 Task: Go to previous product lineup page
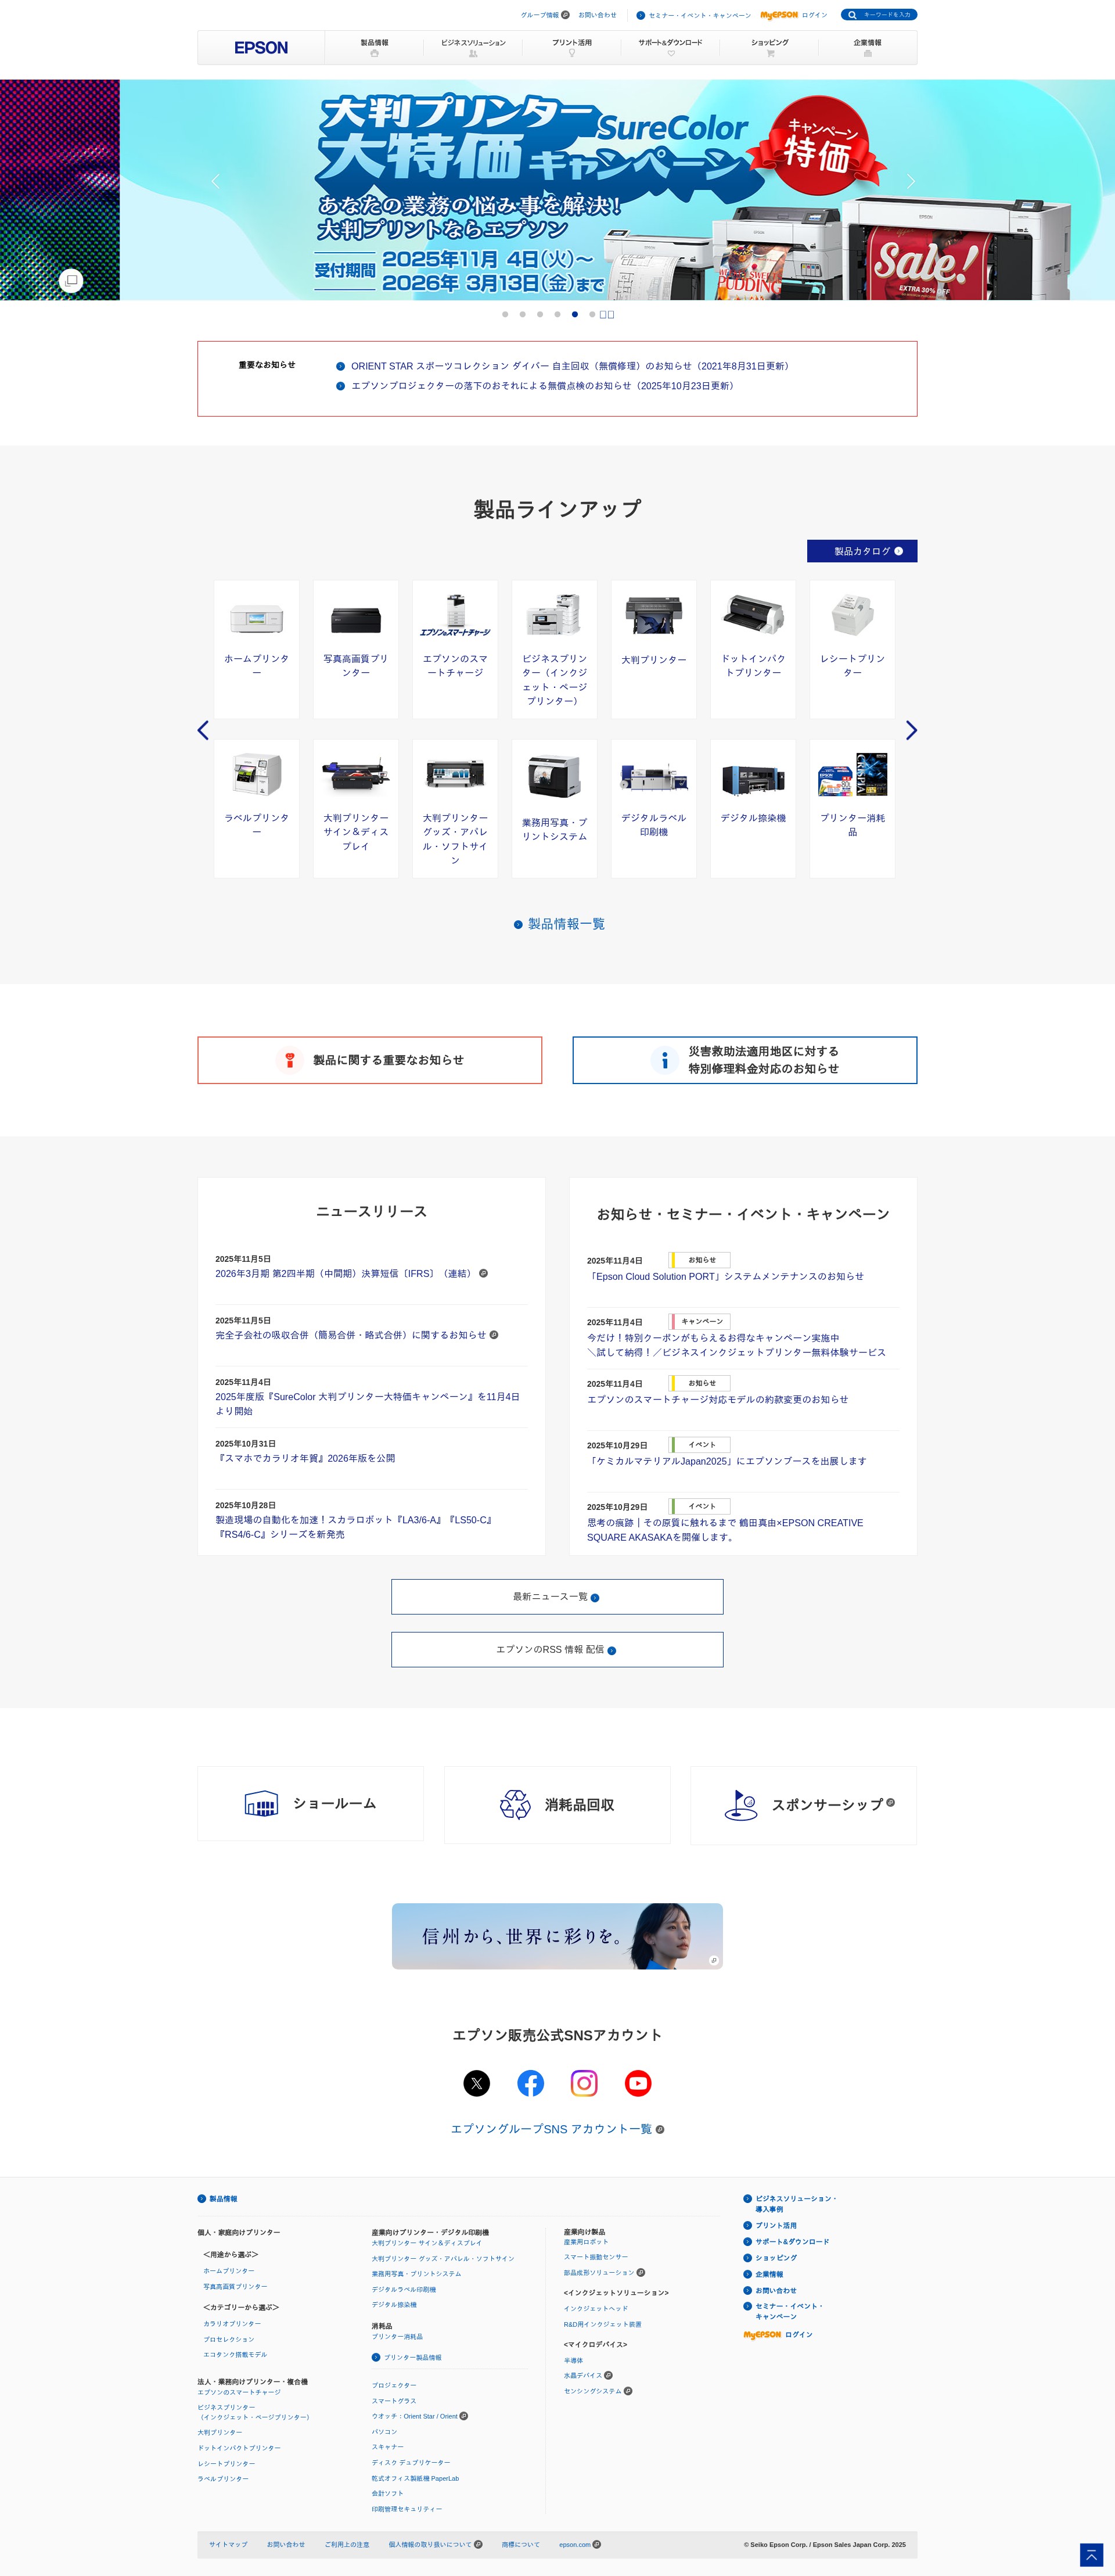tap(203, 730)
